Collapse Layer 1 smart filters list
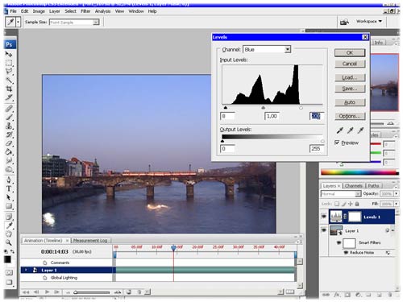 (x=393, y=230)
